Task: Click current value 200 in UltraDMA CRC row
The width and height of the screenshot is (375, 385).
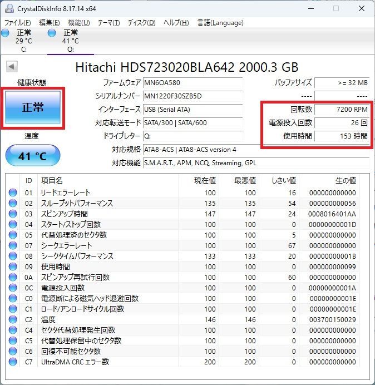Action: pyautogui.click(x=210, y=362)
